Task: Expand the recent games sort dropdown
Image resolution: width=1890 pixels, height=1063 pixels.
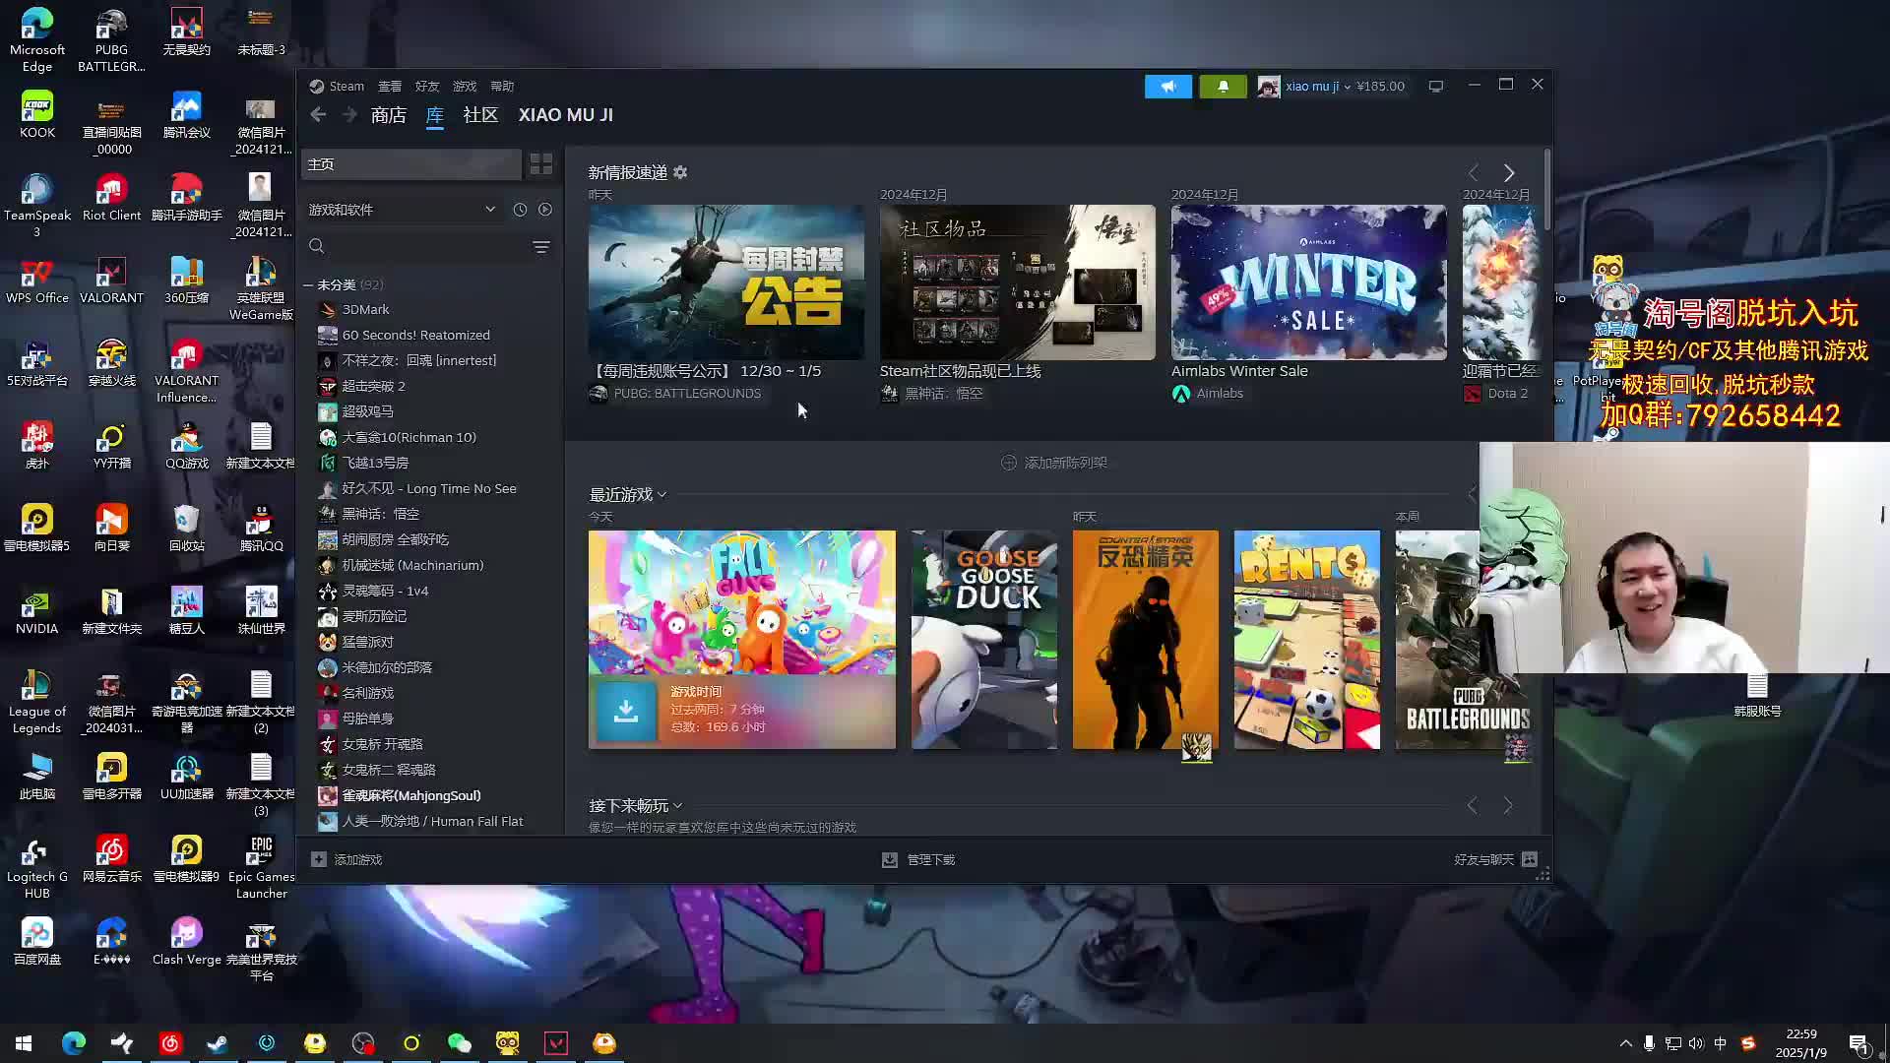Action: click(x=662, y=495)
